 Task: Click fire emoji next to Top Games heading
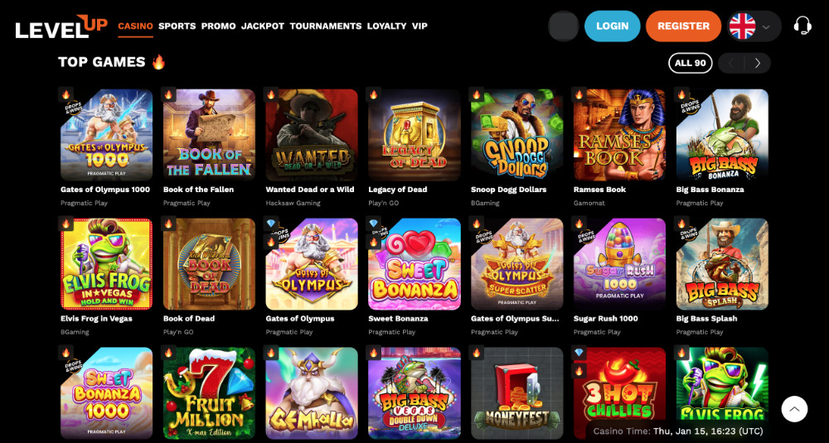point(158,62)
